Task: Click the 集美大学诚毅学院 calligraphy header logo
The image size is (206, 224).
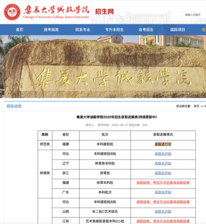Action: pos(56,12)
